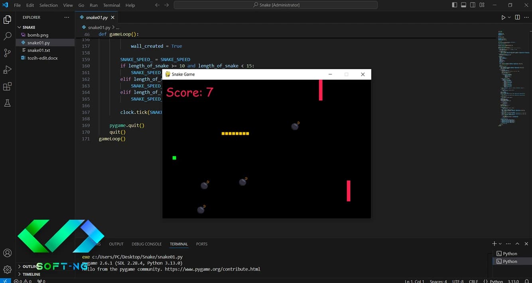Open the notifications bell in status bar
Image resolution: width=532 pixels, height=283 pixels.
pyautogui.click(x=527, y=281)
